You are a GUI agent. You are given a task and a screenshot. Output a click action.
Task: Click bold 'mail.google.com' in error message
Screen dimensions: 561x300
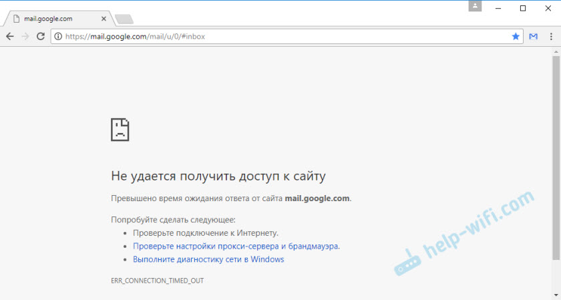317,198
